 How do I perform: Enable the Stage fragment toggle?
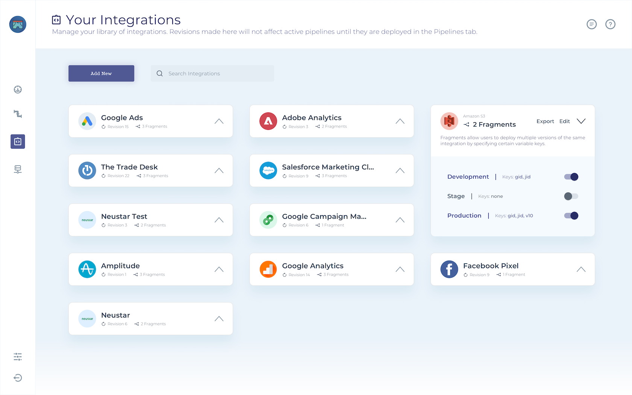571,196
